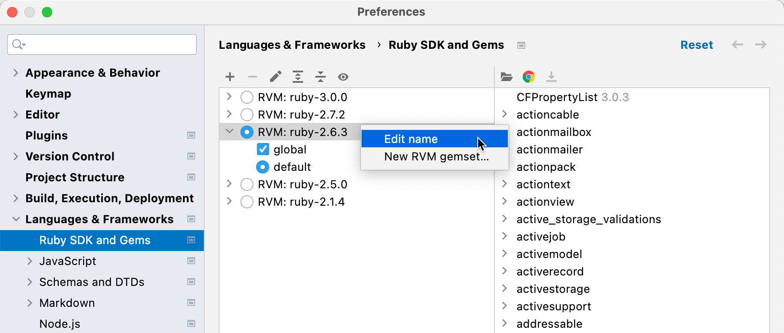This screenshot has width=784, height=333.
Task: Open the Markdown settings page
Action: [67, 303]
